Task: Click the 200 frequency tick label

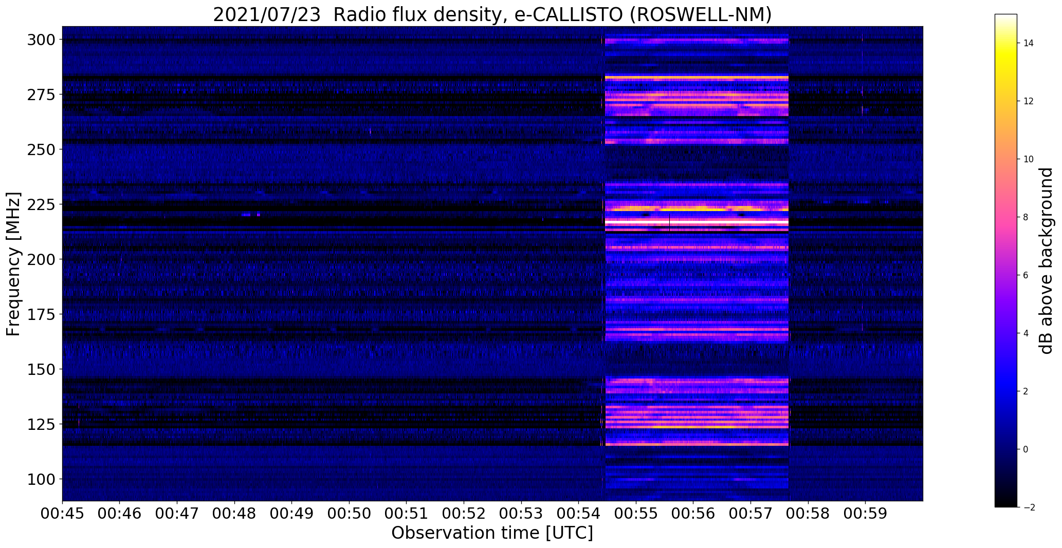Action: click(x=41, y=259)
